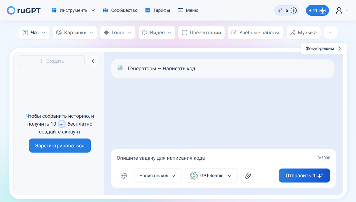The width and height of the screenshot is (356, 202).
Task: Enable Фокус-режим
Action: tap(323, 49)
